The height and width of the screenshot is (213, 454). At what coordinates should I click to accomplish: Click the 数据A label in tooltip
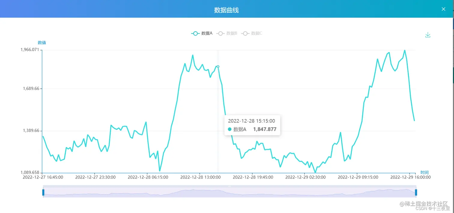240,129
